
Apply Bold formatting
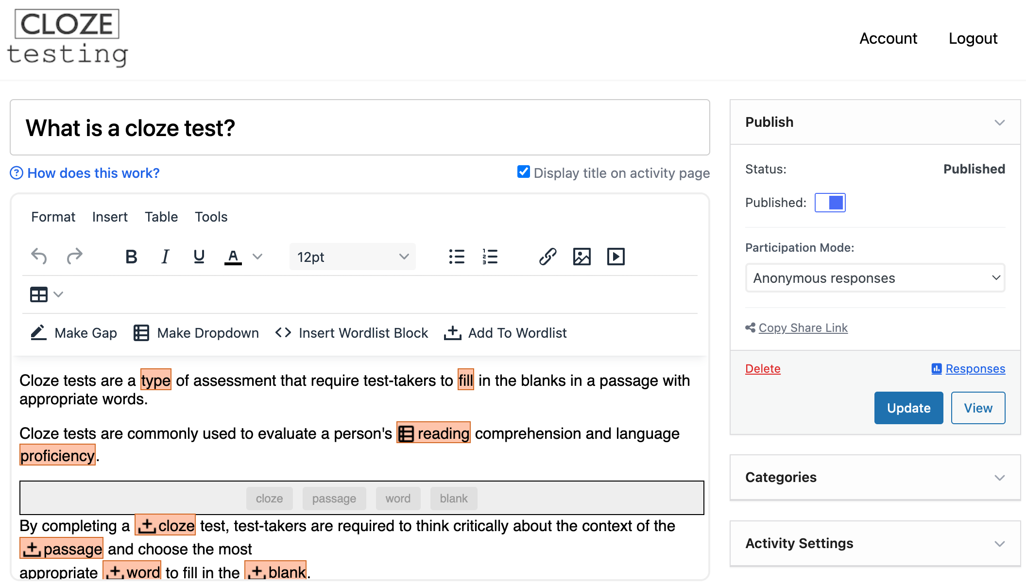click(131, 257)
